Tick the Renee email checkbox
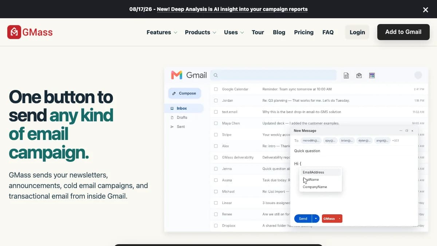This screenshot has height=246, width=437. click(x=216, y=214)
